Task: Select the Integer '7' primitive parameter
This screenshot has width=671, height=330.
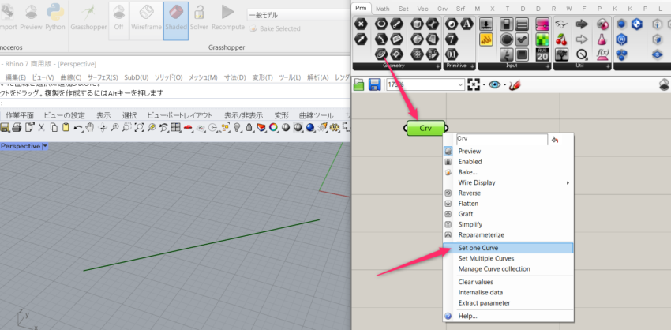Action: pyautogui.click(x=452, y=39)
